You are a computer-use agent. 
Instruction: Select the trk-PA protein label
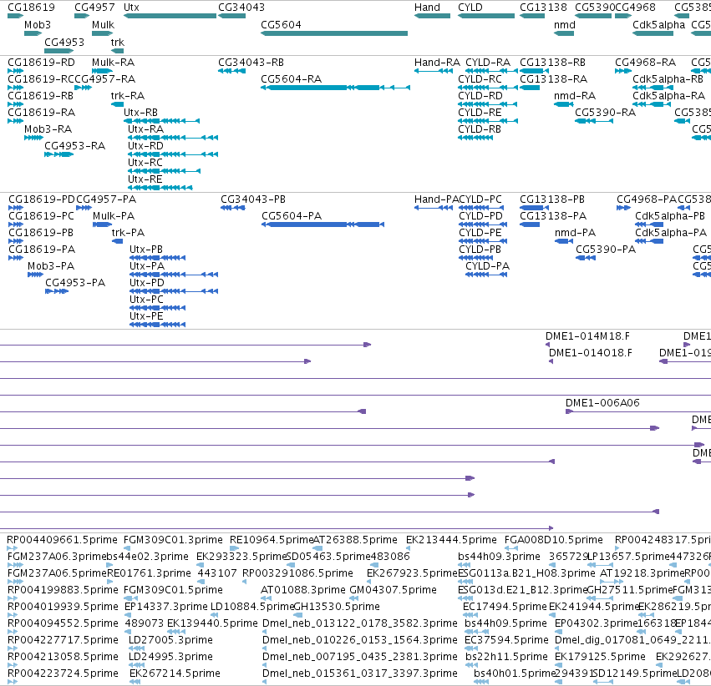(x=128, y=233)
